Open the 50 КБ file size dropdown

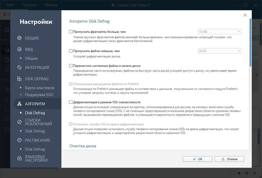[x=219, y=51]
